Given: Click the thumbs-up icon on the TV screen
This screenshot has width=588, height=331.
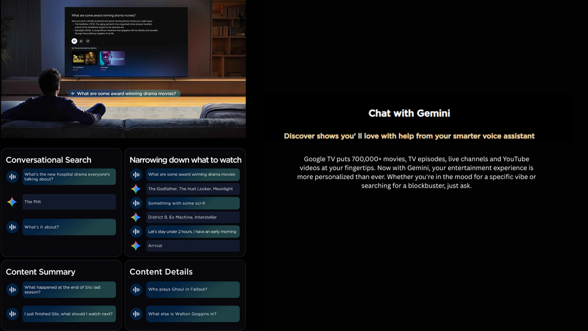Looking at the screenshot, I should [81, 41].
